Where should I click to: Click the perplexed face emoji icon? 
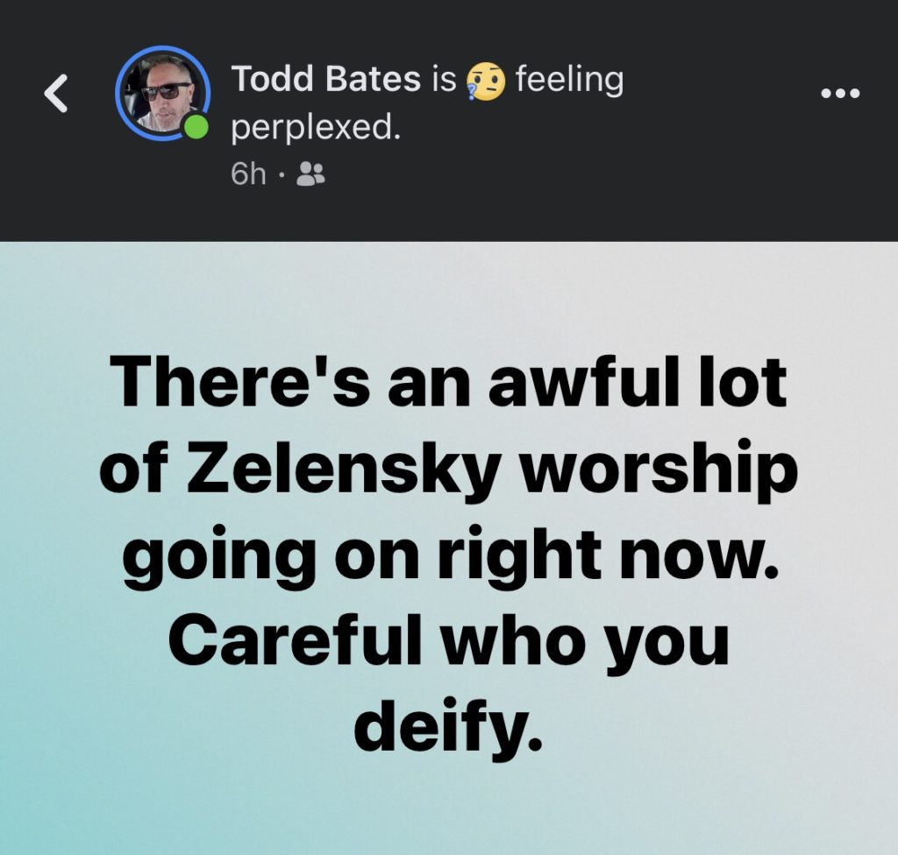click(487, 82)
